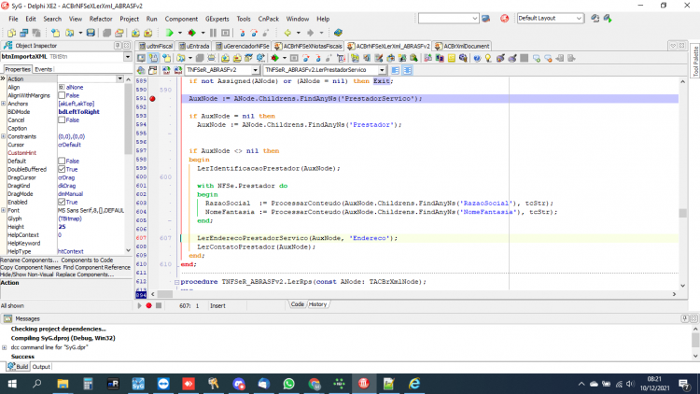Click the Run (green play) toolbar icon
Screen dimensions: 700x394
[169, 33]
